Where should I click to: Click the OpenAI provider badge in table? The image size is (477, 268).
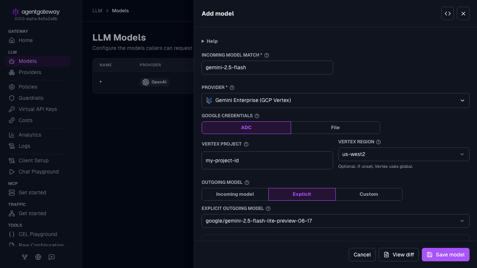tap(154, 82)
